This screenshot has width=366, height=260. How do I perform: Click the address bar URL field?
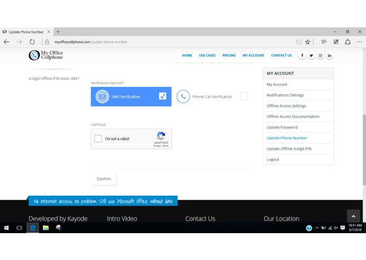(168, 42)
